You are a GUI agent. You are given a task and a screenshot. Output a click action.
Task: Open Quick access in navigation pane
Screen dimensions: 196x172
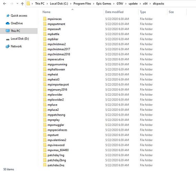pyautogui.click(x=19, y=15)
